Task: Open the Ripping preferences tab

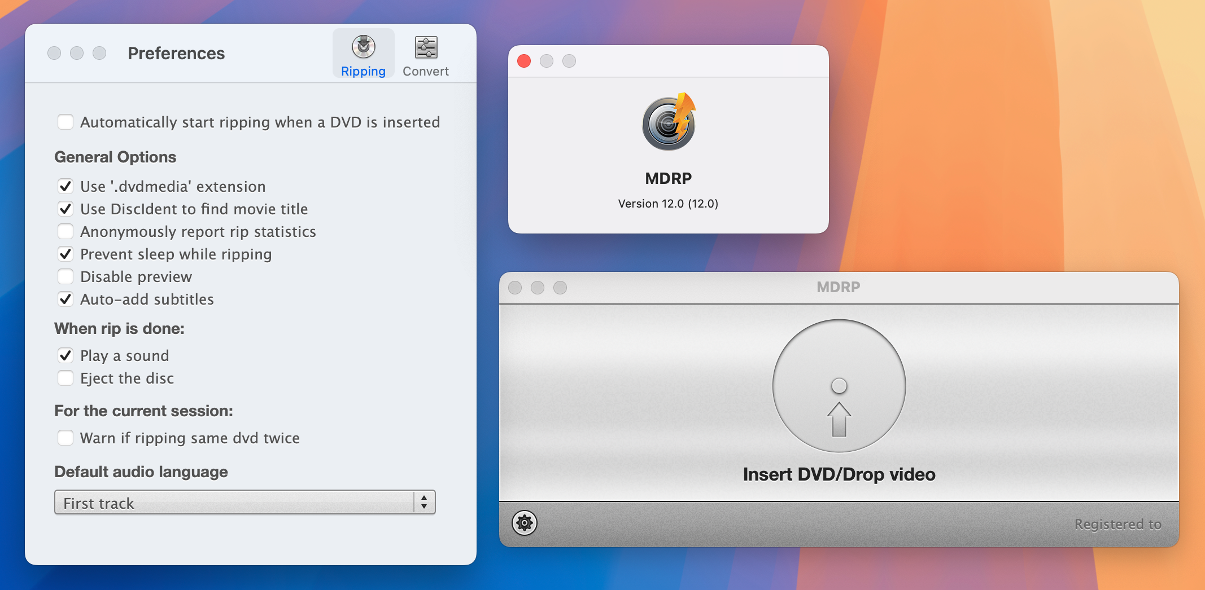Action: pos(363,55)
